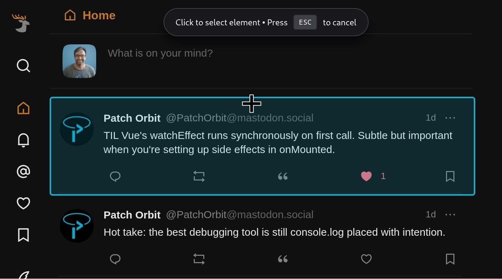Open the more options menu on the watchEffect post
Image resolution: width=502 pixels, height=279 pixels.
pyautogui.click(x=450, y=118)
